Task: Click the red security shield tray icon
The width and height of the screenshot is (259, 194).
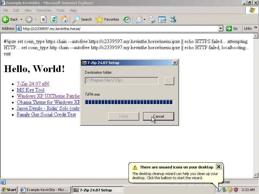Action: pos(236,190)
